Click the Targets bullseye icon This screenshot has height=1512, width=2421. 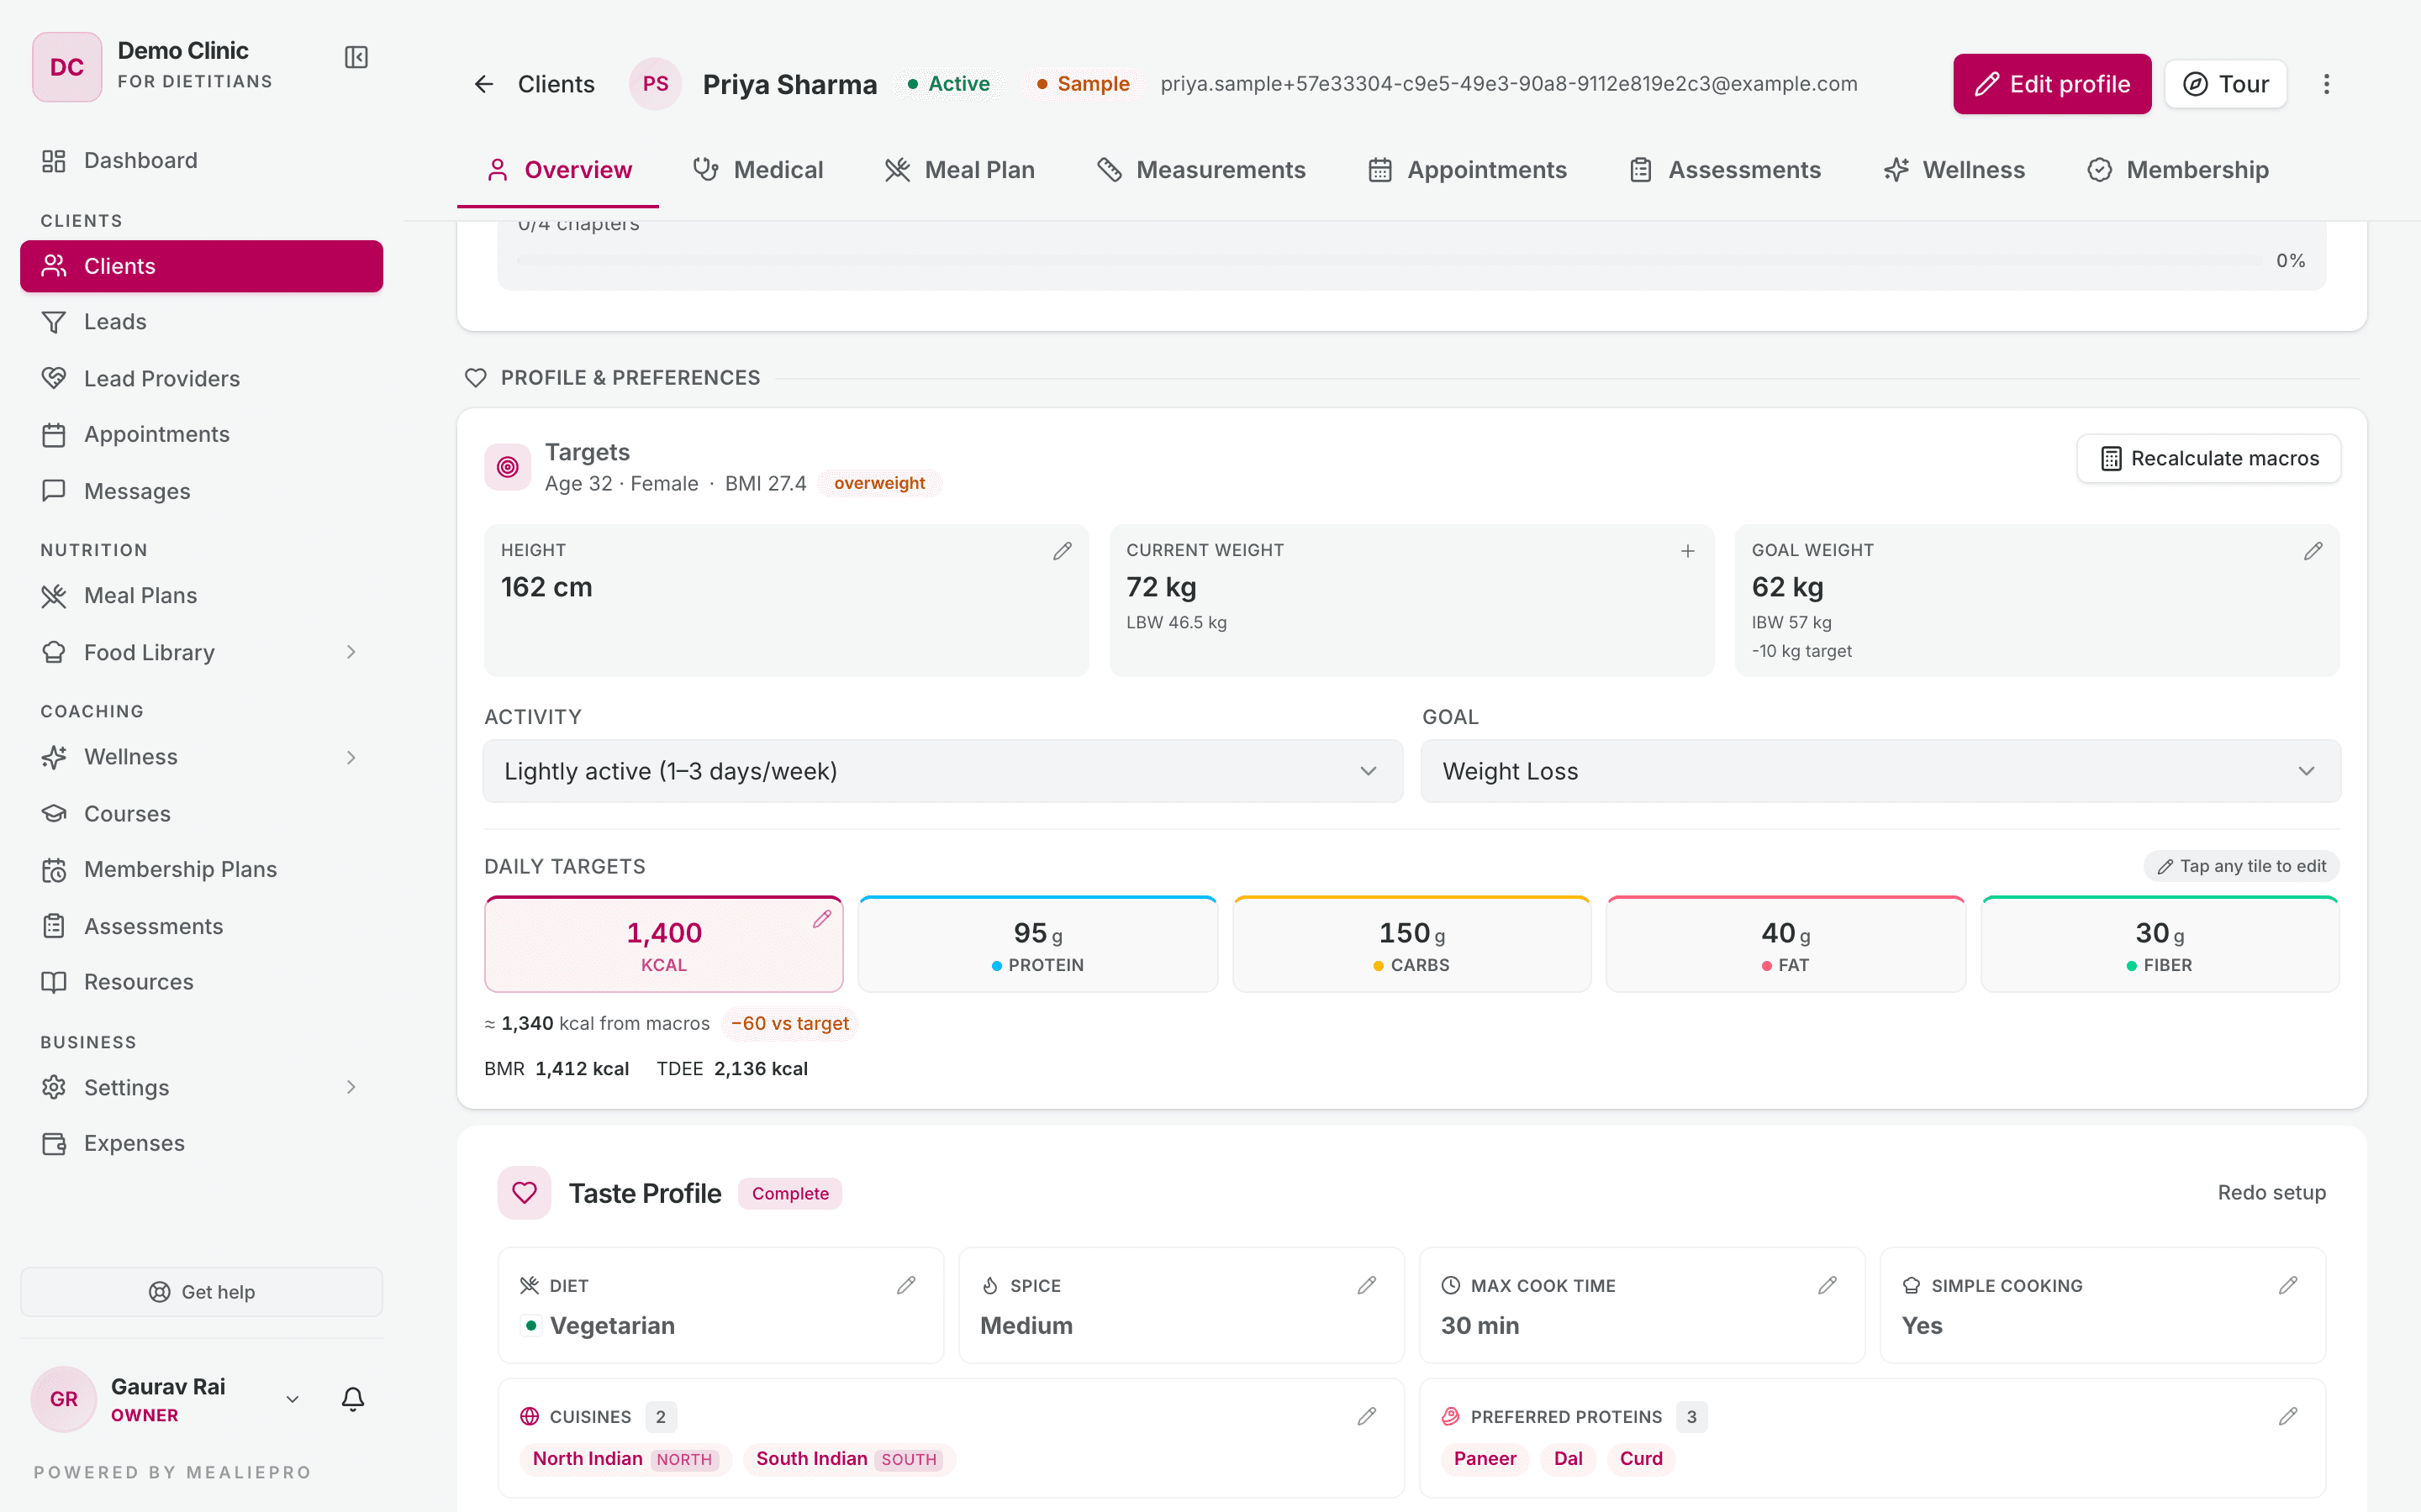click(509, 467)
